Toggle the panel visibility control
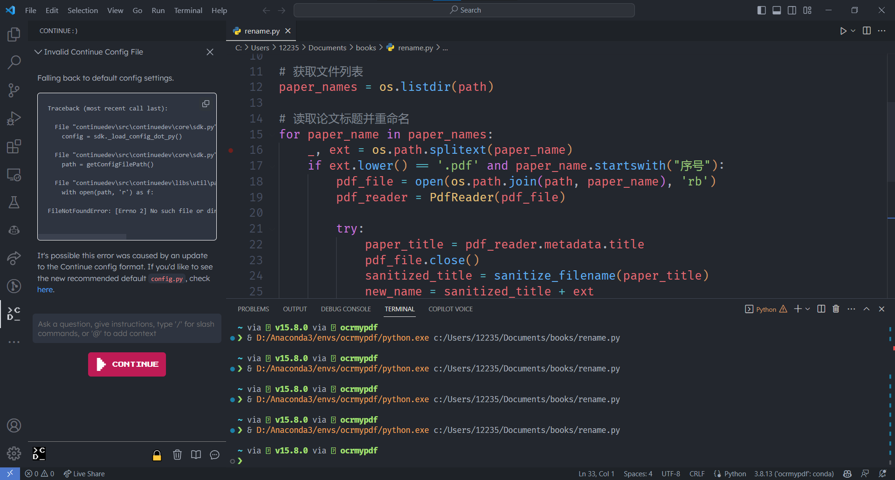895x480 pixels. tap(776, 10)
